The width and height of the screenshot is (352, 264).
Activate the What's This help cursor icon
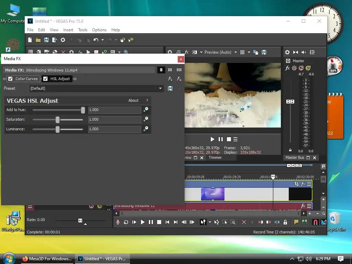(131, 40)
